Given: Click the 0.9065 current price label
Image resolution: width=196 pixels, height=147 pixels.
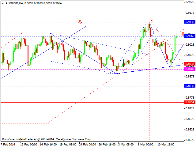Looking at the screenshot, I should coord(190,36).
